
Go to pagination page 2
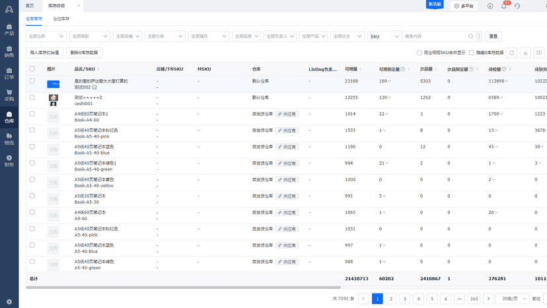point(391,299)
